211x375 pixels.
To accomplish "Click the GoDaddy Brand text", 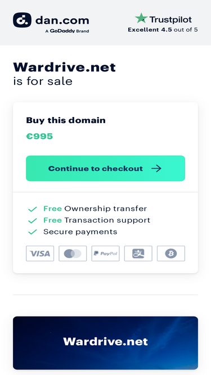I will (67, 31).
